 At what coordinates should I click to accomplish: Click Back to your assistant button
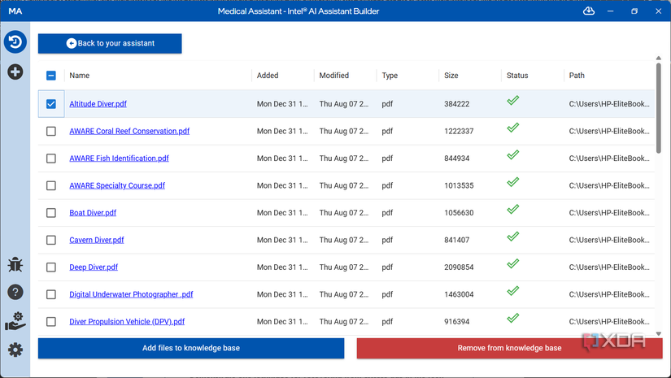pyautogui.click(x=110, y=43)
